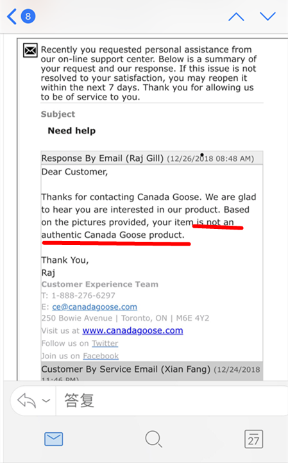
Task: Tap the unread count badge showing 8
Action: click(28, 16)
